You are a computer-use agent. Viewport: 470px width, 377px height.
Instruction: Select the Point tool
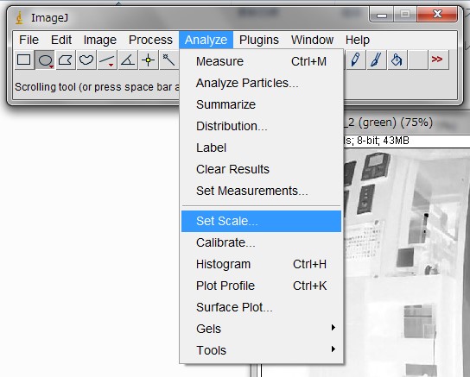[149, 60]
